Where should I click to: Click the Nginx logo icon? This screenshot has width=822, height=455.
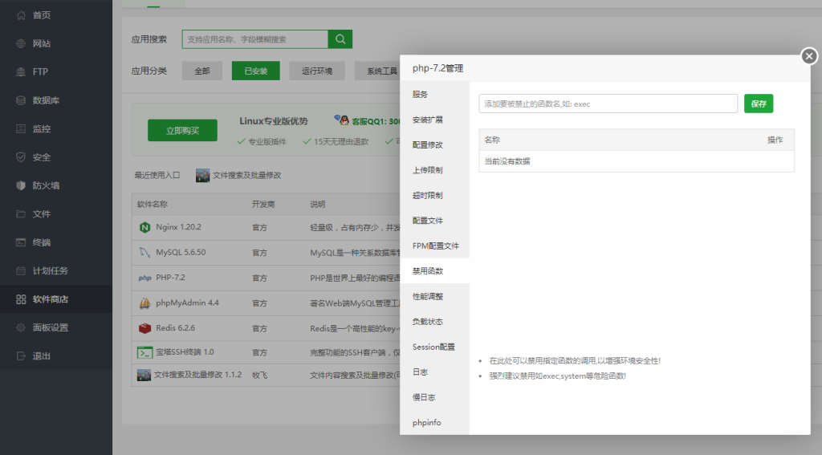click(144, 227)
